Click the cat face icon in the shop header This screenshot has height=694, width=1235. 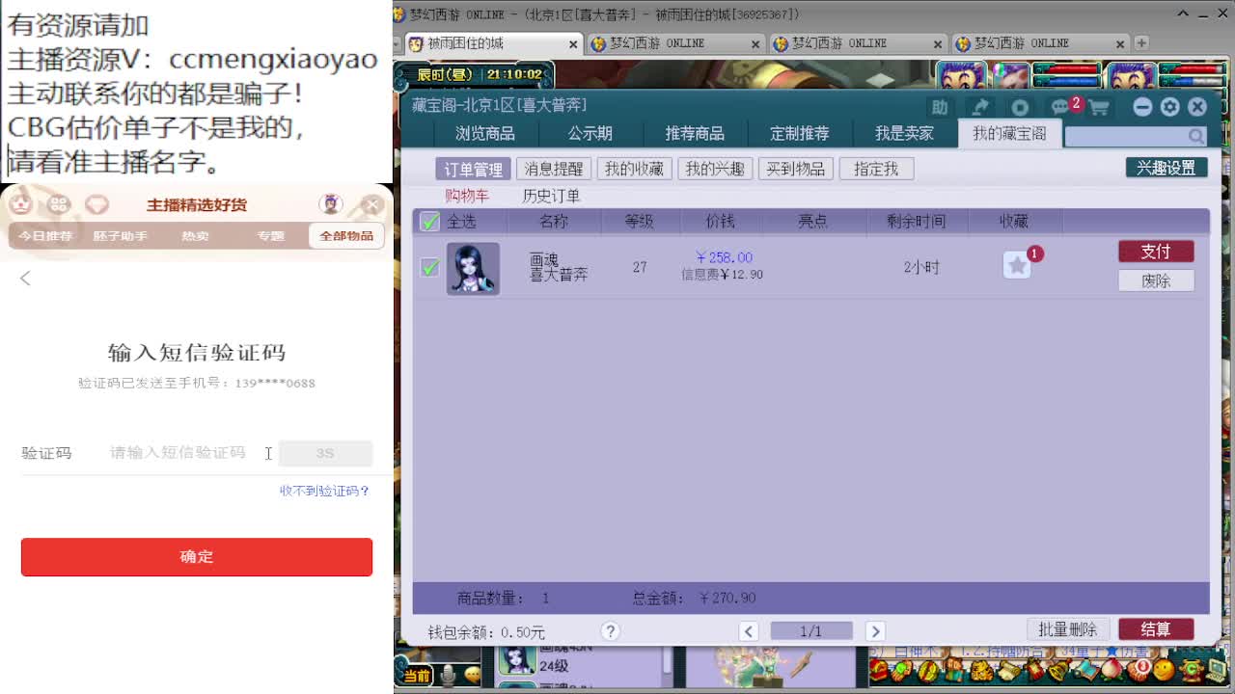coord(20,204)
